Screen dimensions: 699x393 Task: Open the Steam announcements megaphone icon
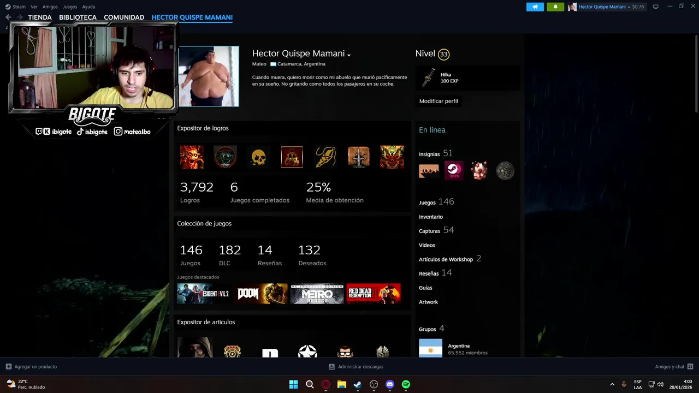click(535, 7)
